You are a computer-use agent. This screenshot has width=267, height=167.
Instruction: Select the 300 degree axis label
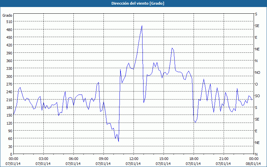click(9, 76)
